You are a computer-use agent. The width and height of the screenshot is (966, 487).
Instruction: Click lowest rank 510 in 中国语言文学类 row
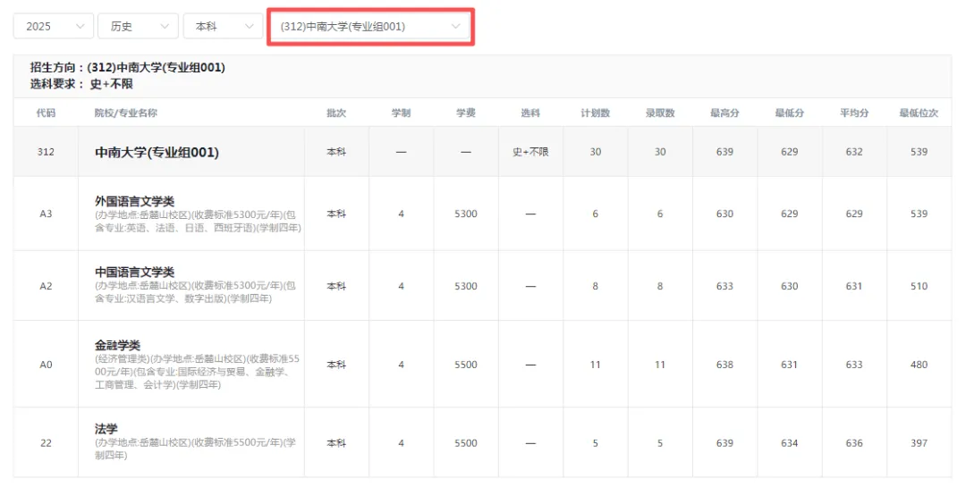(919, 286)
